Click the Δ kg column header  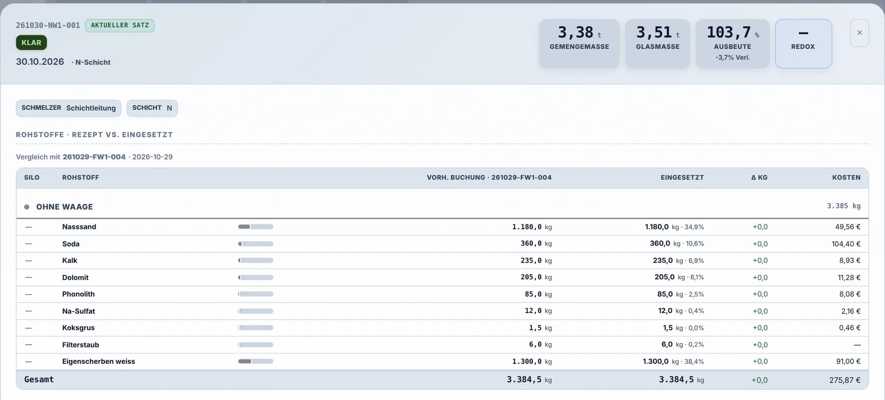point(759,177)
